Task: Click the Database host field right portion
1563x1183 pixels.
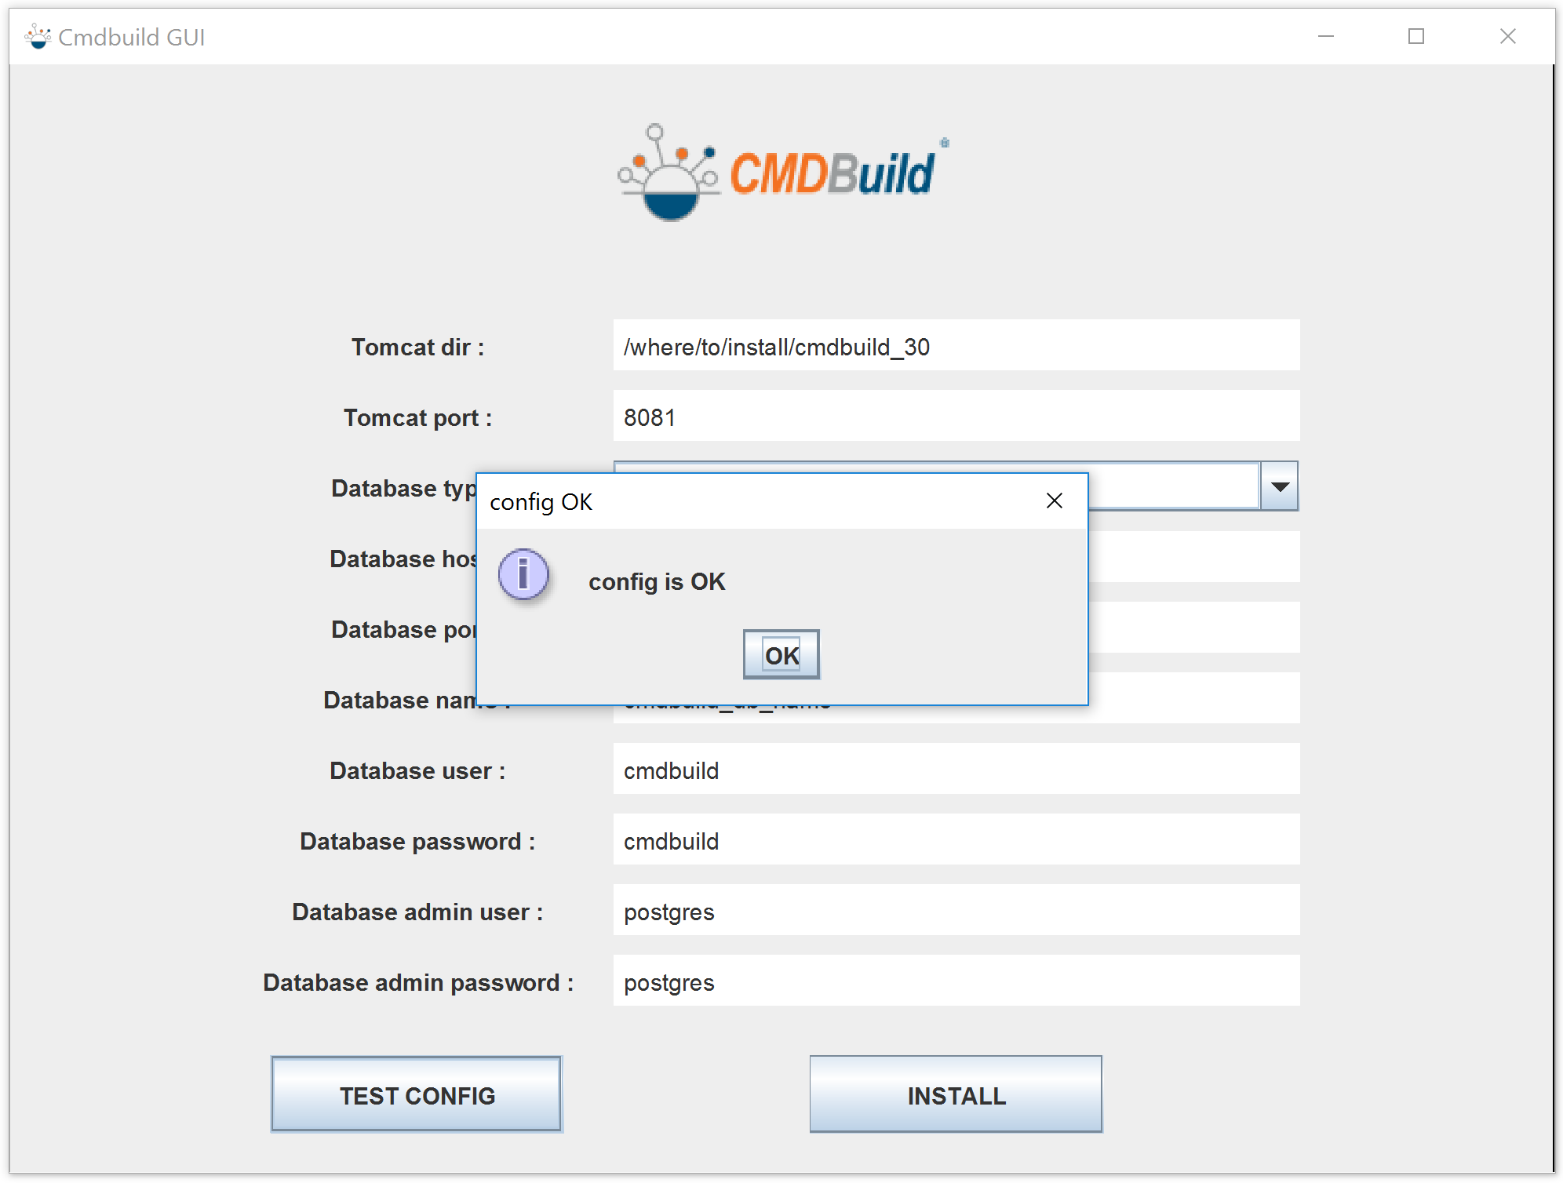Action: tap(1193, 558)
